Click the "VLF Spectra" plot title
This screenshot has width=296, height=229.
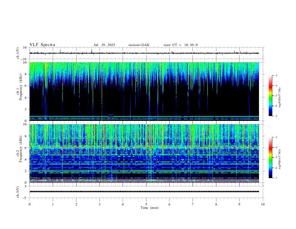[x=42, y=45]
